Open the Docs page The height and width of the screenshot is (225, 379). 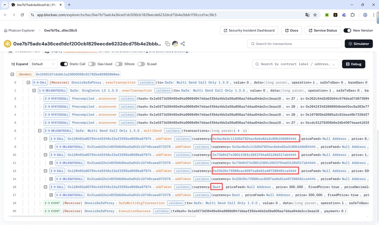point(291,31)
